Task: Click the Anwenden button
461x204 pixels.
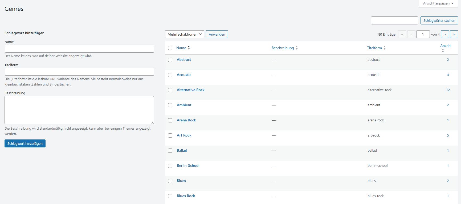Action: (217, 34)
